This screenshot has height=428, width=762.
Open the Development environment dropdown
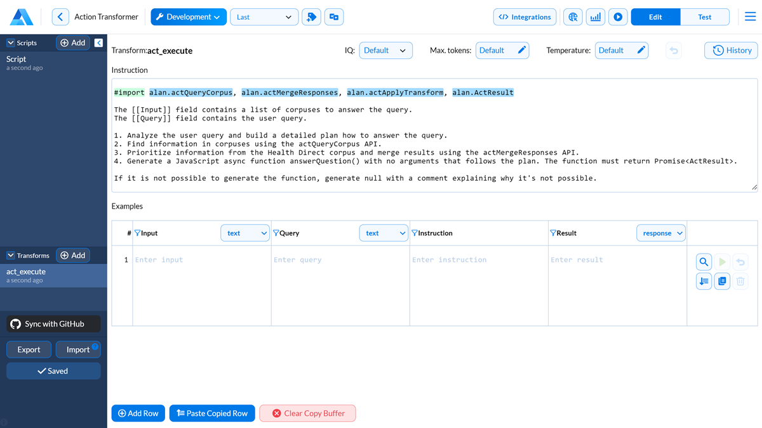click(x=188, y=17)
